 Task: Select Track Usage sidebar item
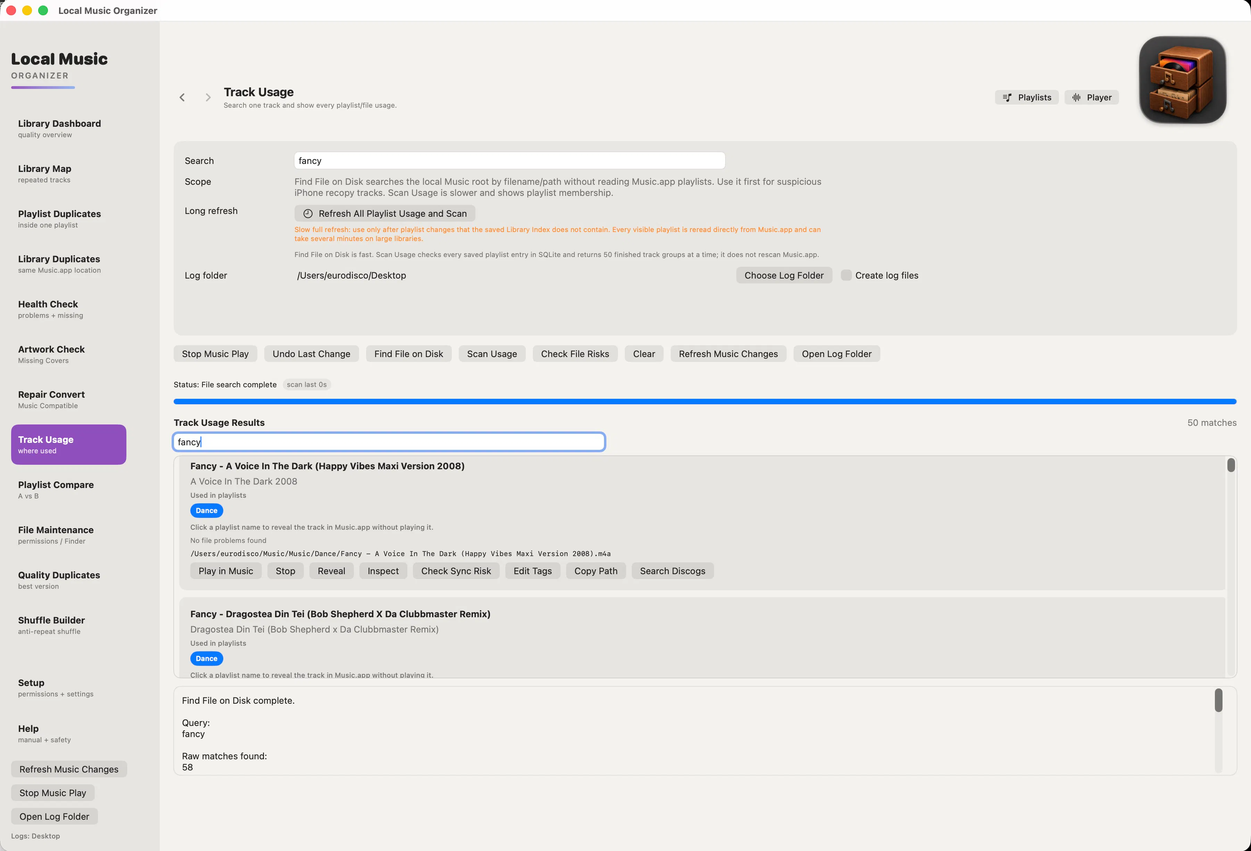[x=69, y=445]
